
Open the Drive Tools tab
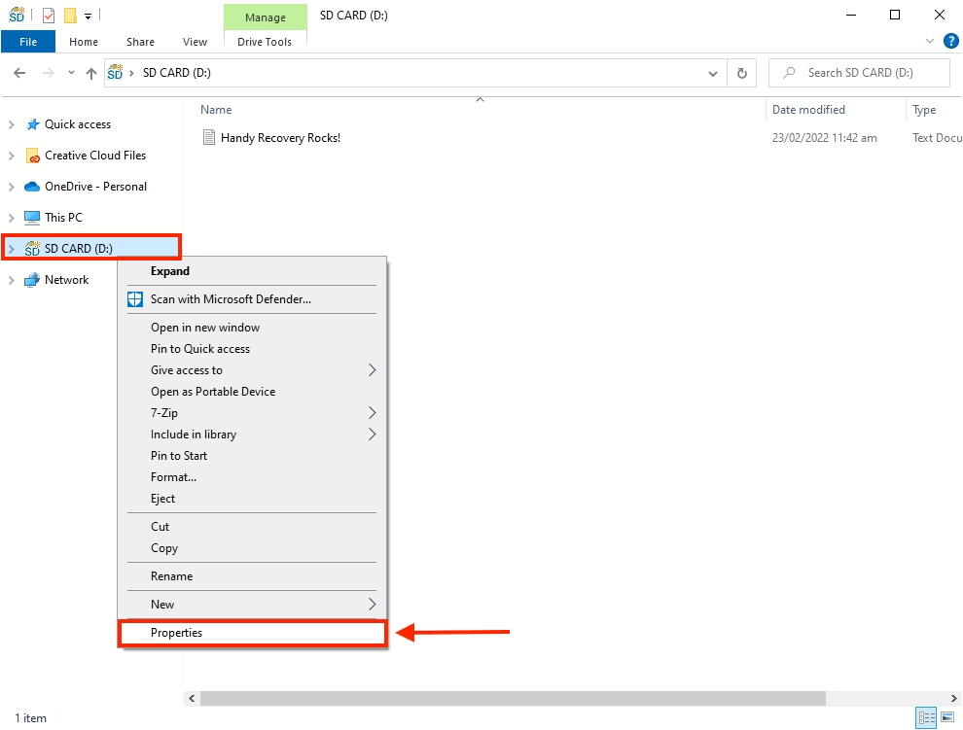pyautogui.click(x=265, y=42)
